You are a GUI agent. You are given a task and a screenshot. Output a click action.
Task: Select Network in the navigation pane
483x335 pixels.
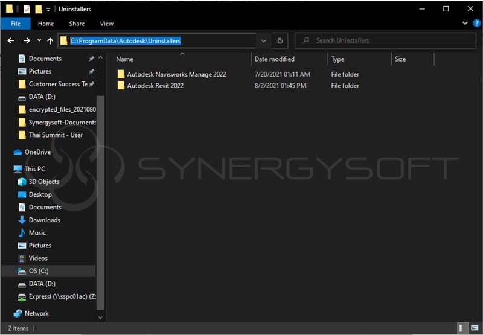[x=37, y=313]
